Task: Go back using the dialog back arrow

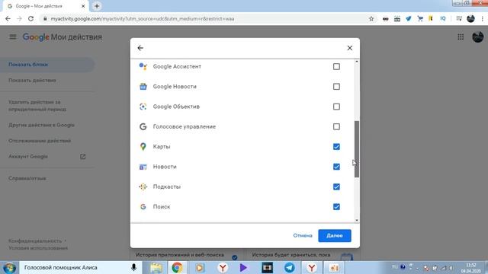Action: pos(140,48)
